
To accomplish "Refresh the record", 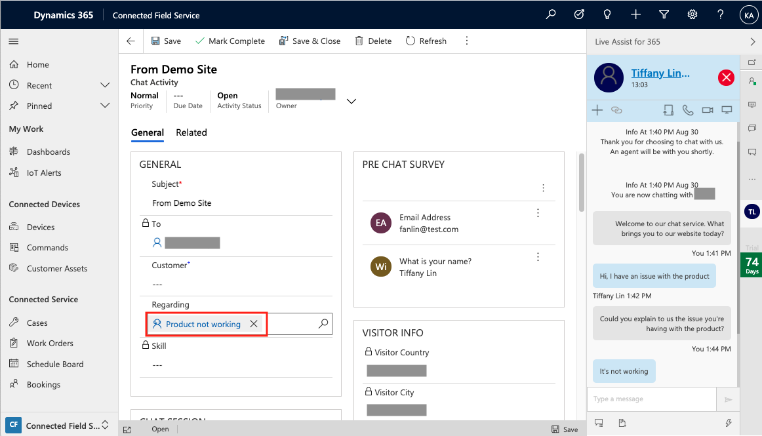I will coord(426,41).
